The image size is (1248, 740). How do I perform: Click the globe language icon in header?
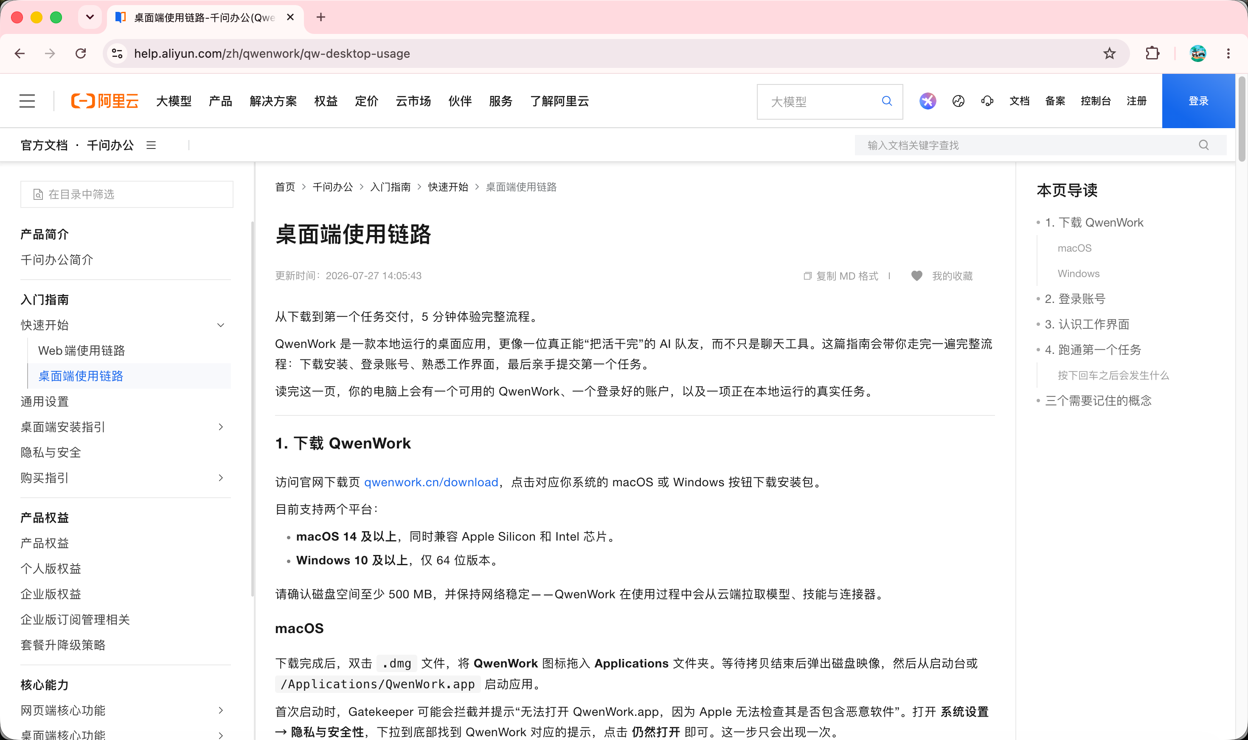(958, 101)
